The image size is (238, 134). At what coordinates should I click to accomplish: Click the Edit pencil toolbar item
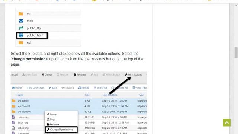[94, 74]
